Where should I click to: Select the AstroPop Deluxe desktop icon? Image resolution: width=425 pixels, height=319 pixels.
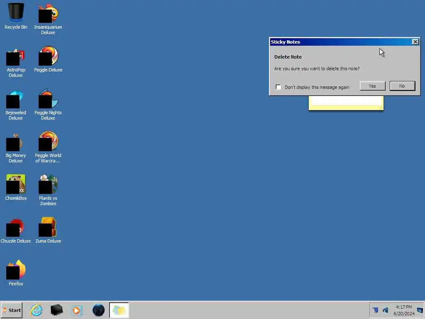(16, 62)
